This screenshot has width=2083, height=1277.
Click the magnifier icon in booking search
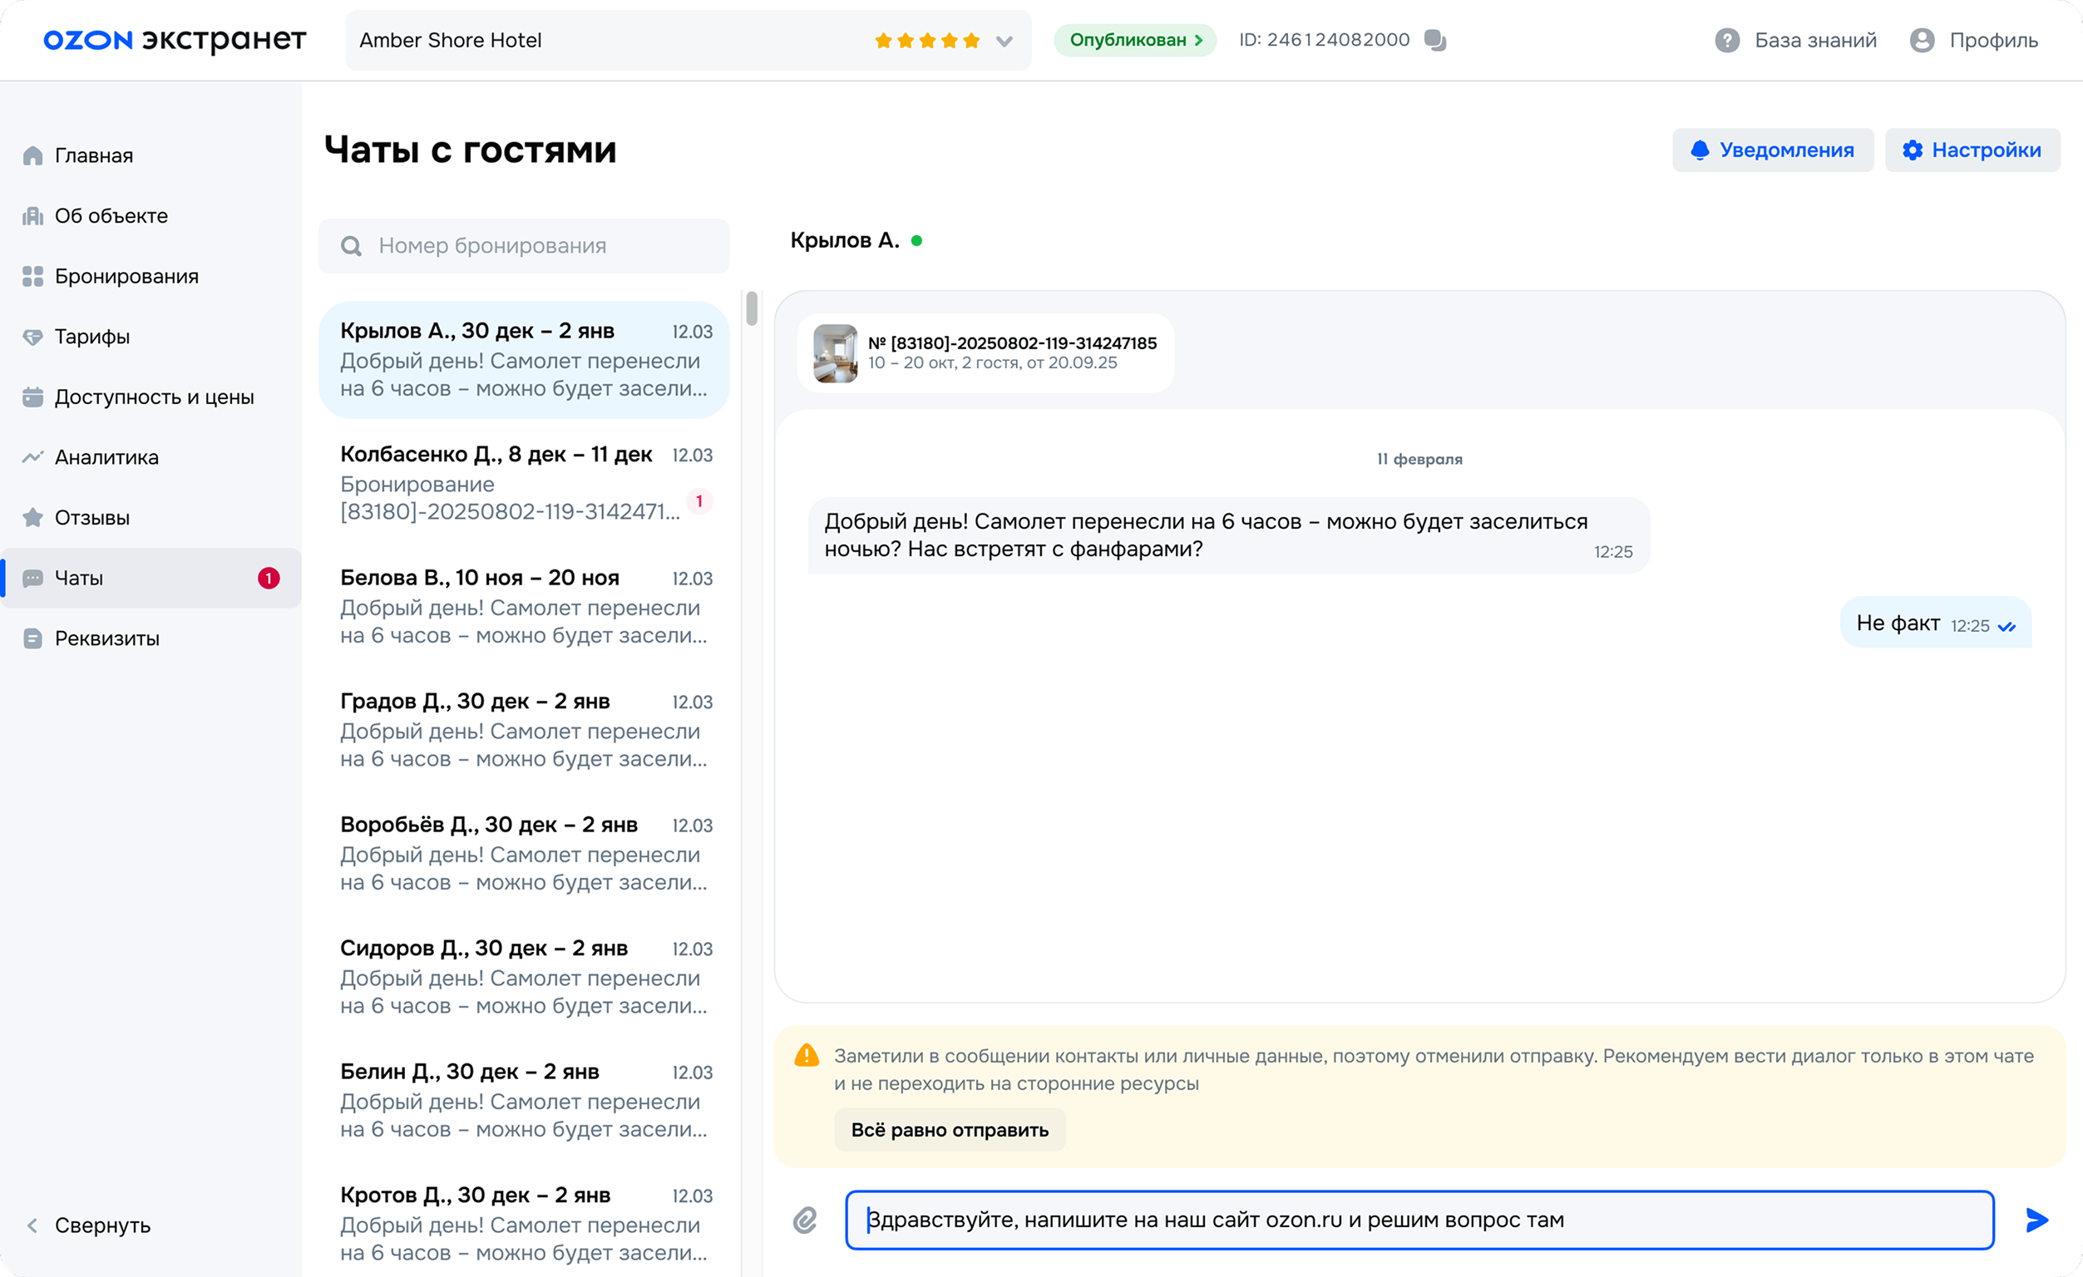tap(351, 246)
